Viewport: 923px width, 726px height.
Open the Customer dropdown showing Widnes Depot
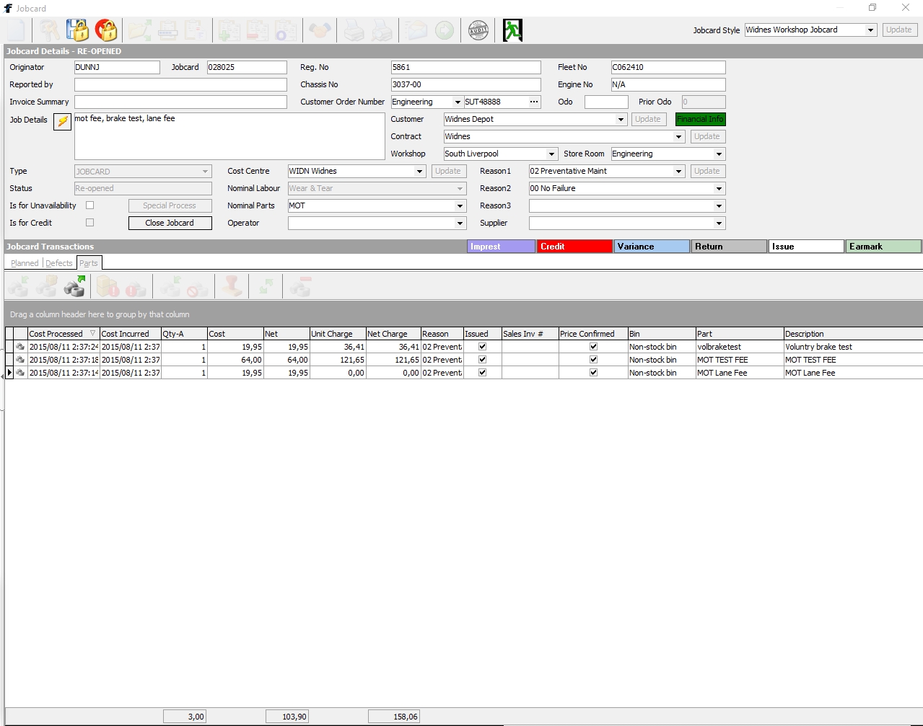[621, 119]
